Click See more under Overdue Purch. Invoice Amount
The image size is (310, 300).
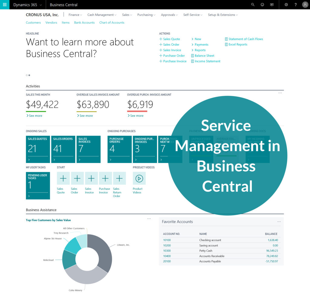tap(135, 115)
